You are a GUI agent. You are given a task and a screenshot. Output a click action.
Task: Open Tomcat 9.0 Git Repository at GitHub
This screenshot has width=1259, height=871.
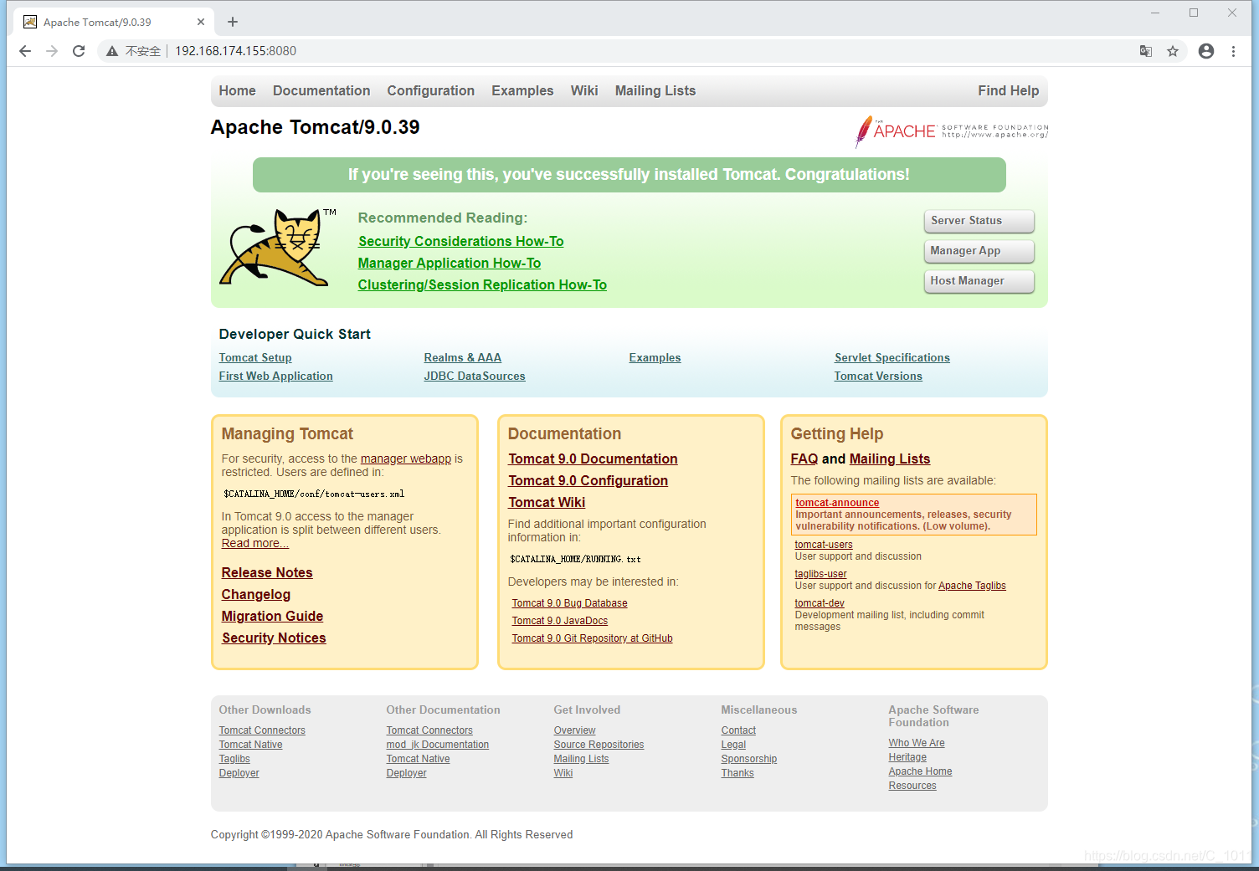[x=593, y=638]
